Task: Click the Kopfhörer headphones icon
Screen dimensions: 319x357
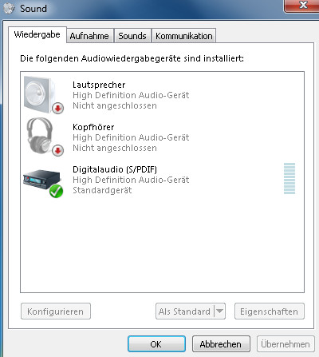Action: point(40,136)
